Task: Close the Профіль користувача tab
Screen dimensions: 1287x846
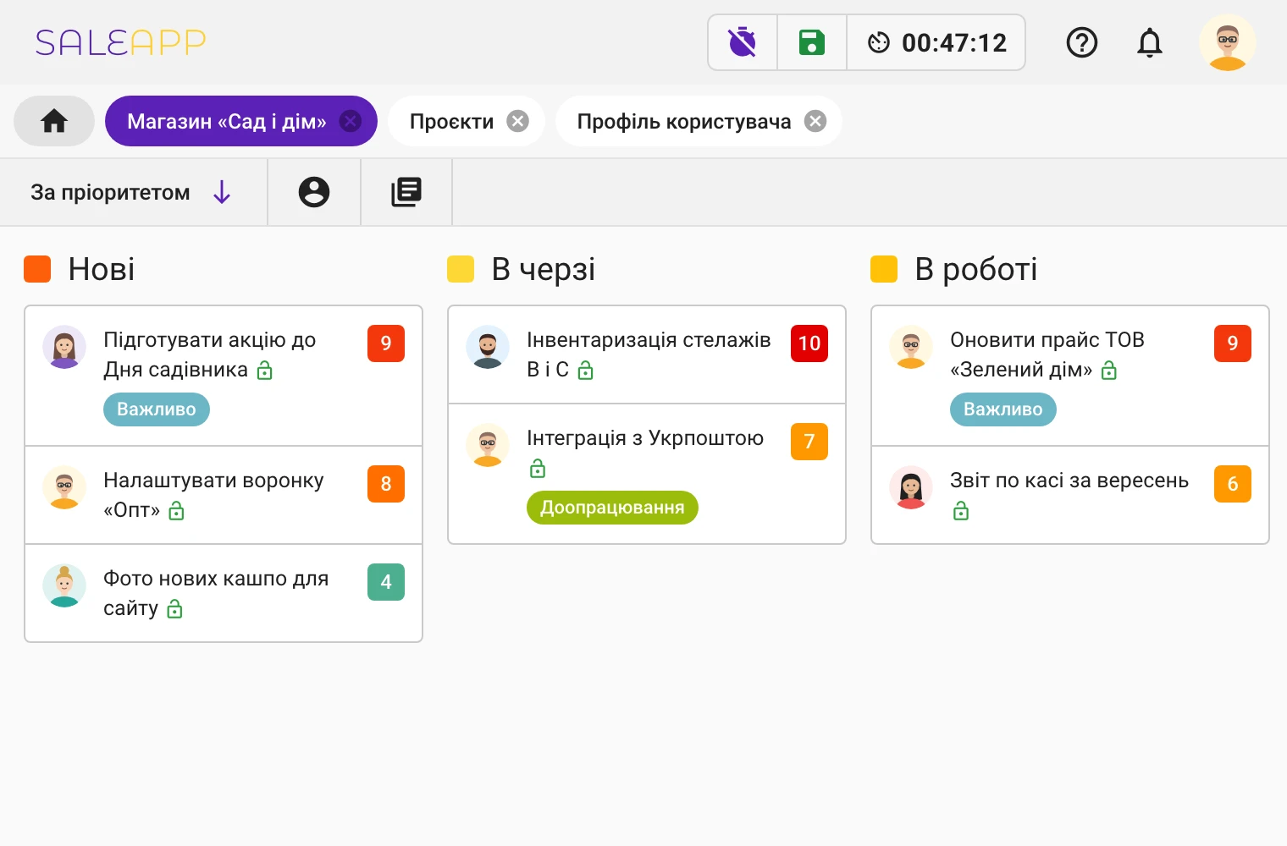Action: pos(815,121)
